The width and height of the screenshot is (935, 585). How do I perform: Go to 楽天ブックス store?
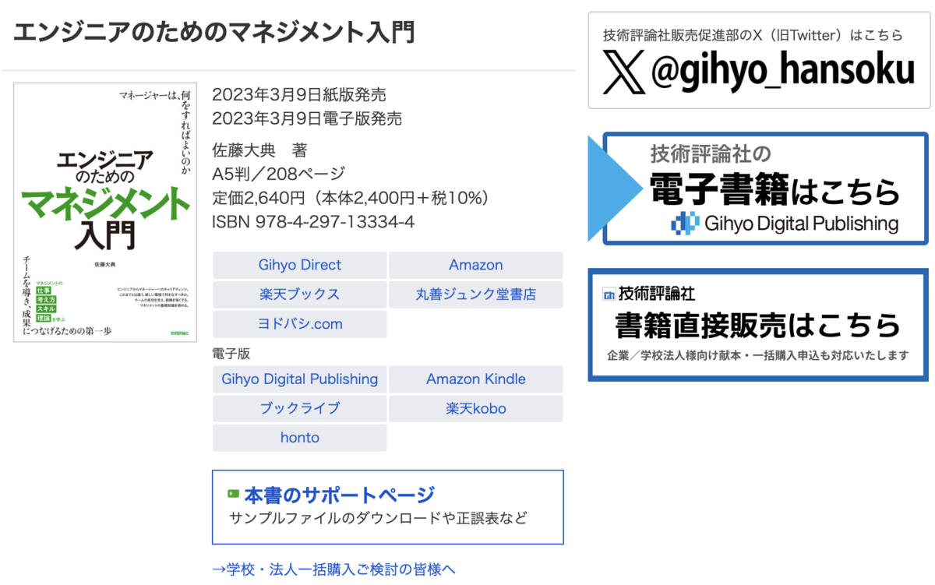tap(300, 294)
